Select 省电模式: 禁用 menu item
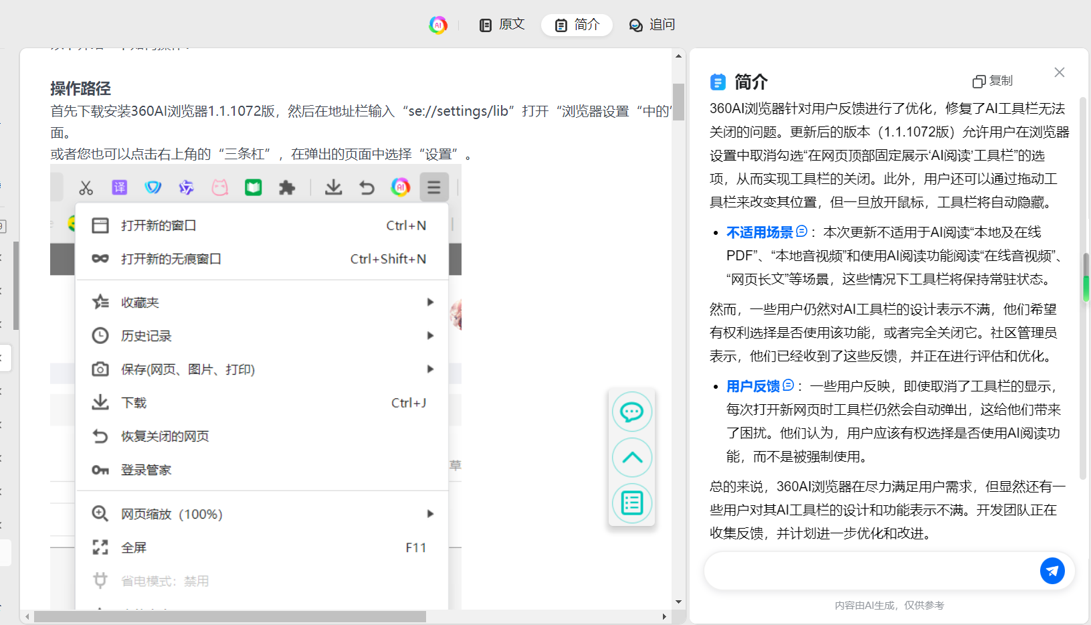 point(262,581)
